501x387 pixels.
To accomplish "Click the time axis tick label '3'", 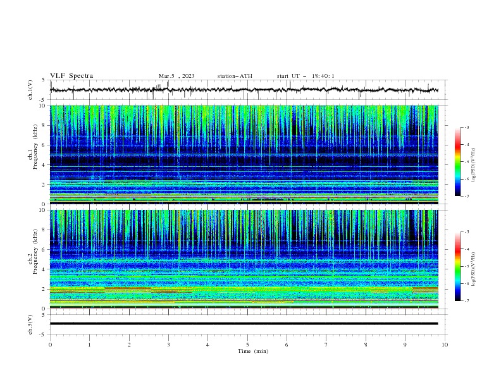I will click(x=168, y=345).
